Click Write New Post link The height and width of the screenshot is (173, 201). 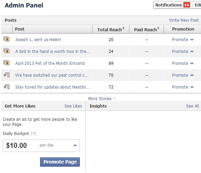coord(184,20)
